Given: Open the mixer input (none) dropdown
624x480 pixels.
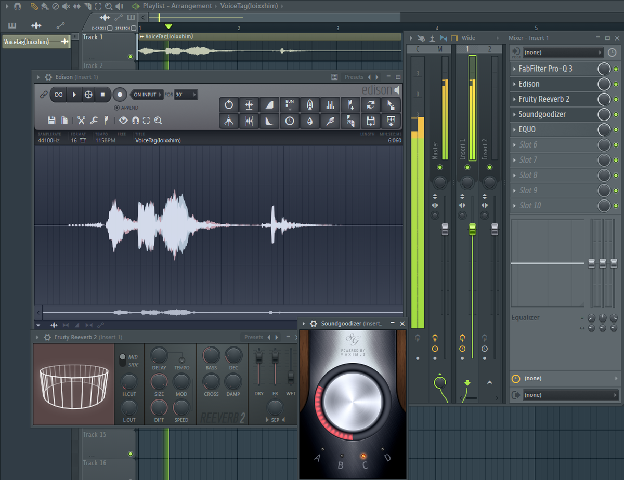Looking at the screenshot, I should 563,52.
